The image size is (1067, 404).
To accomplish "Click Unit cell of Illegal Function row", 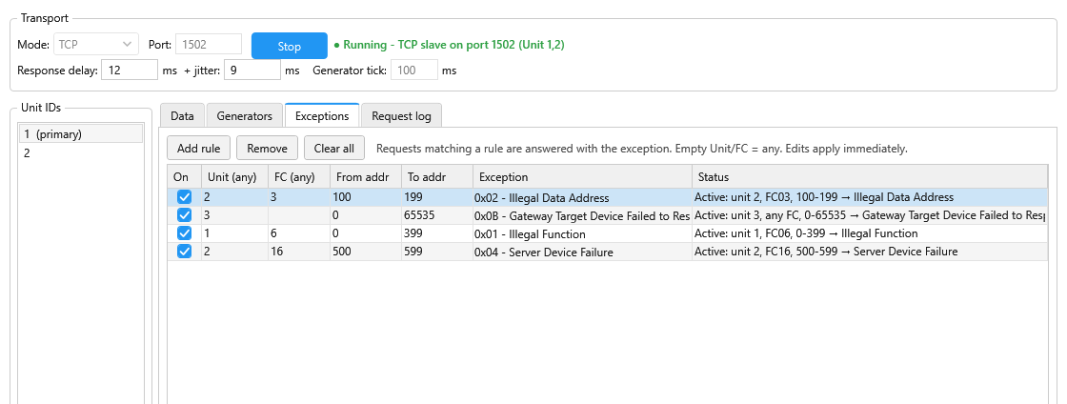I will pyautogui.click(x=234, y=234).
